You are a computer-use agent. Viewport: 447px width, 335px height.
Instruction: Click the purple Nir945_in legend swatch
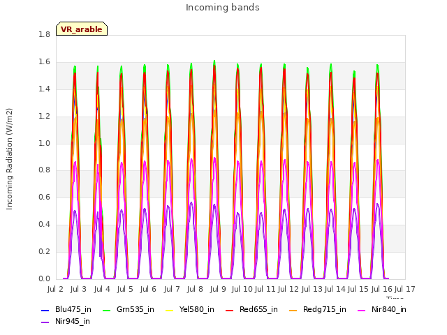click(45, 322)
